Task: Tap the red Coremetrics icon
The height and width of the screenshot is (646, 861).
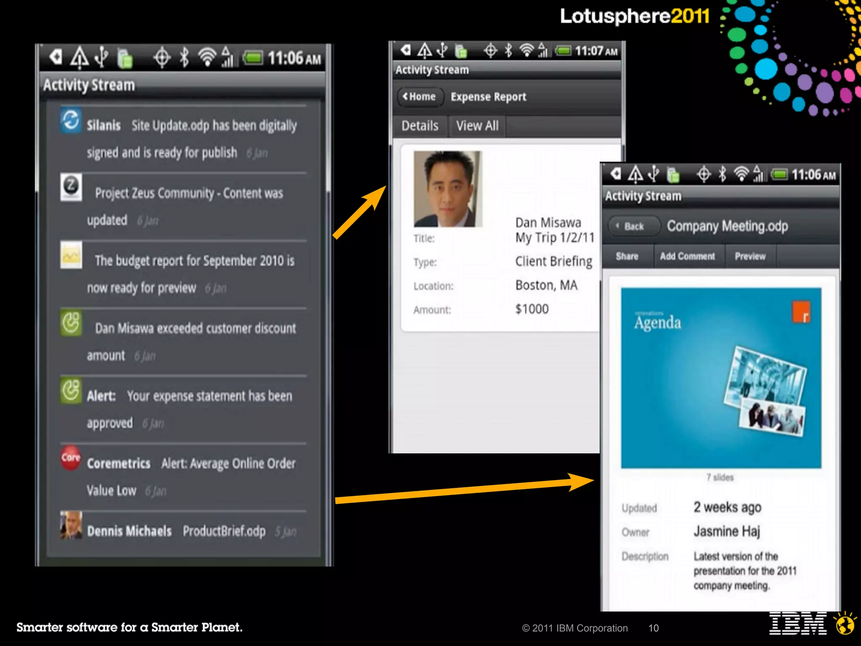Action: click(71, 458)
